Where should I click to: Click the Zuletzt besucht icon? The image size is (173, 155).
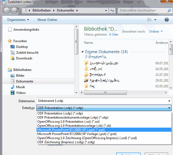(x=13, y=52)
